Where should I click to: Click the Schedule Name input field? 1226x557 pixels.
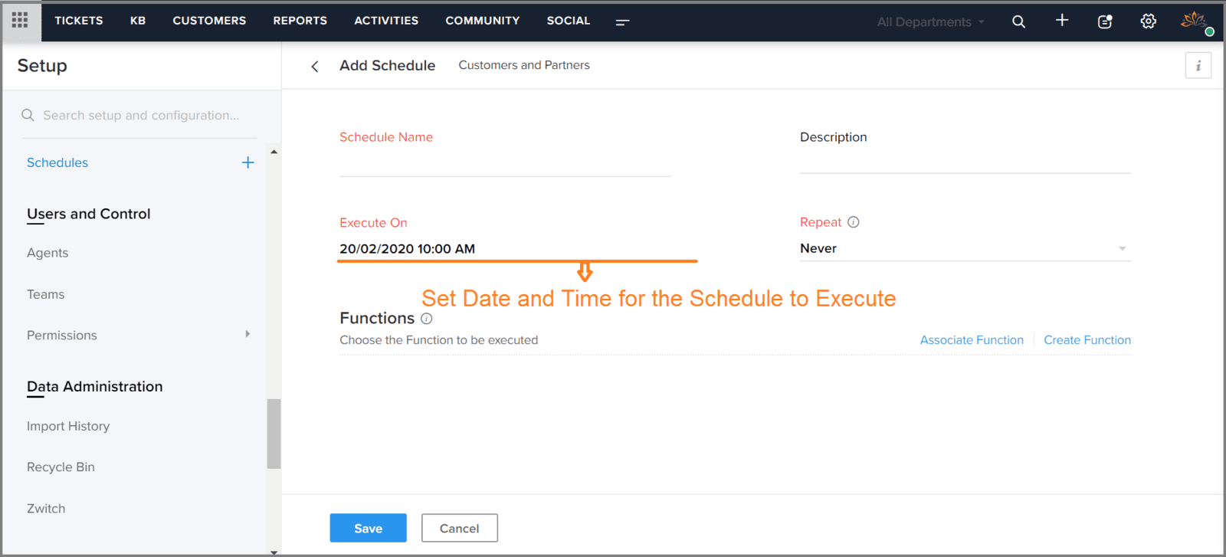pos(505,164)
